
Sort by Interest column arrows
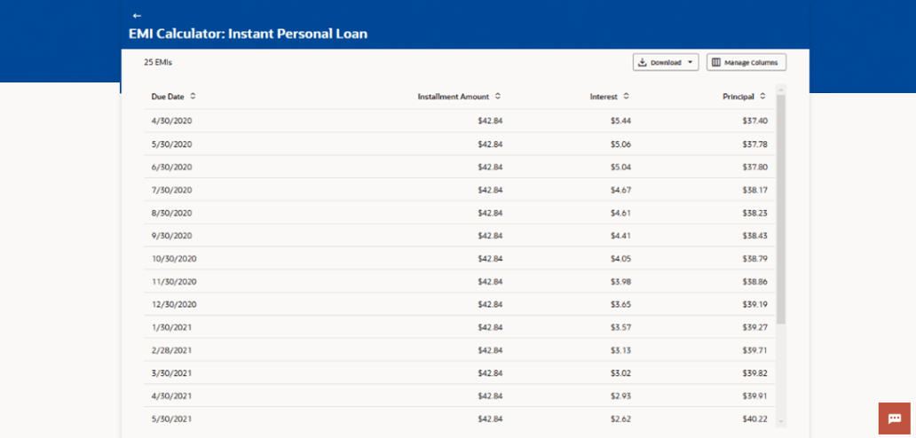coord(627,97)
